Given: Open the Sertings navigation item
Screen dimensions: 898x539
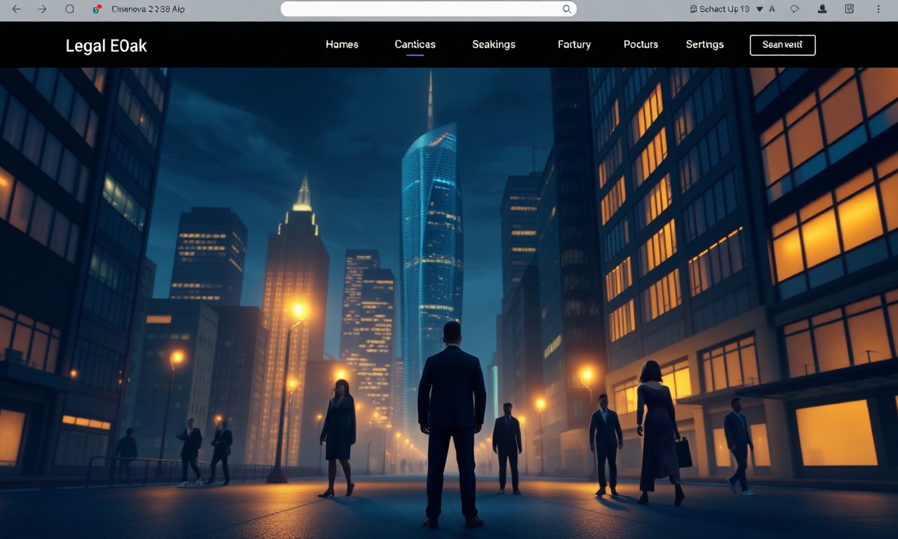Looking at the screenshot, I should [x=704, y=44].
